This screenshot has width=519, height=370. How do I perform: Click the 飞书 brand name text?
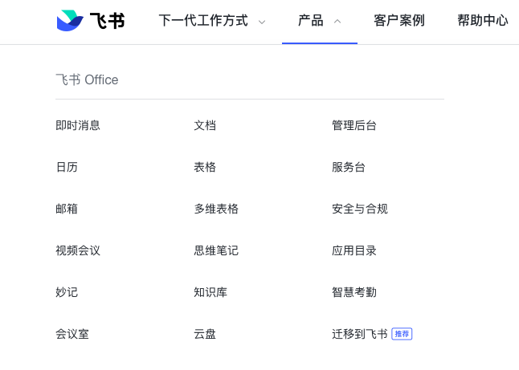[107, 21]
